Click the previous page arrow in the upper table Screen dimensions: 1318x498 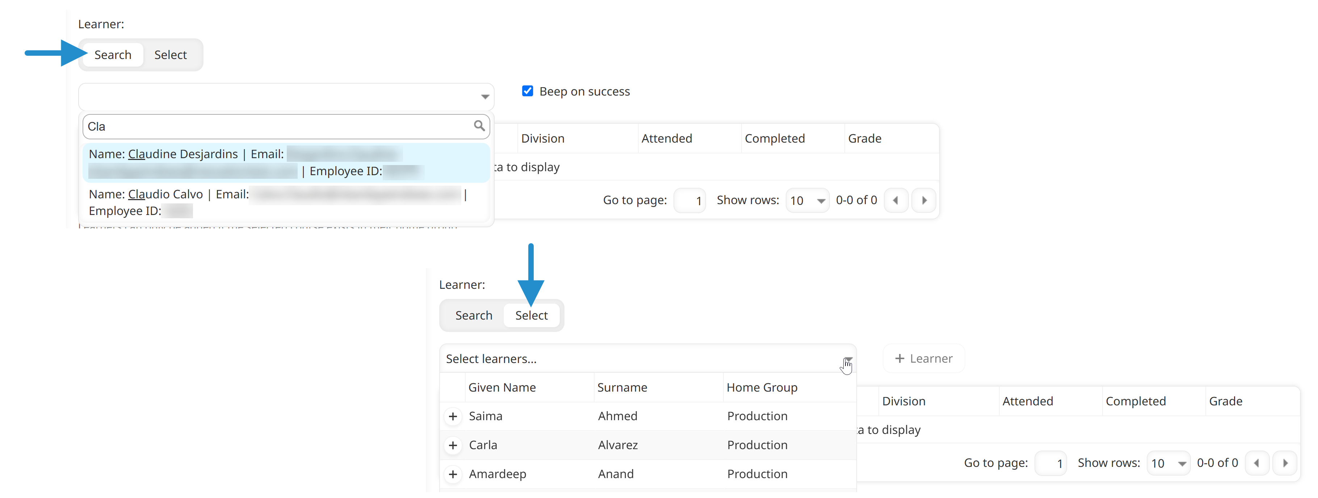896,201
